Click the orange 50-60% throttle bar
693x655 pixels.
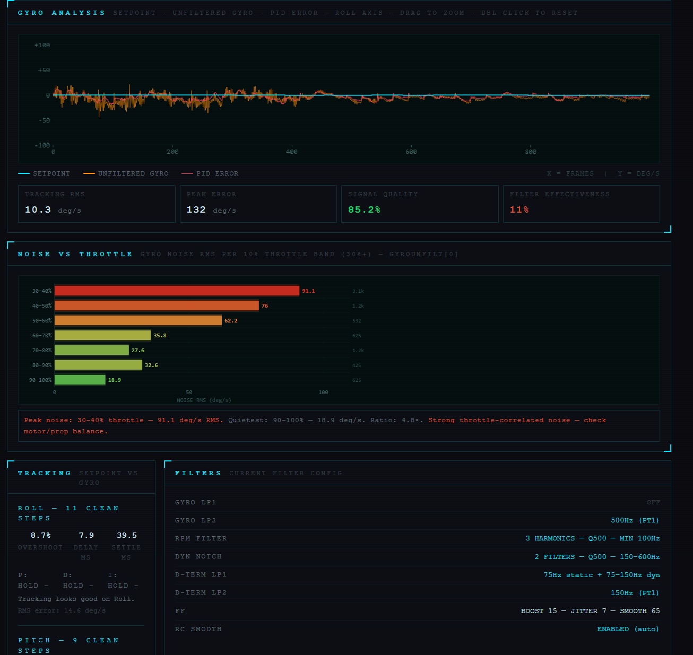click(138, 320)
